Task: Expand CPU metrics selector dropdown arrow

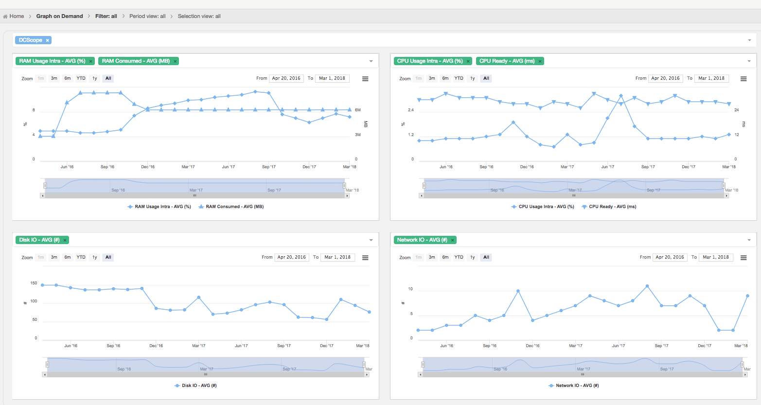Action: click(x=749, y=61)
